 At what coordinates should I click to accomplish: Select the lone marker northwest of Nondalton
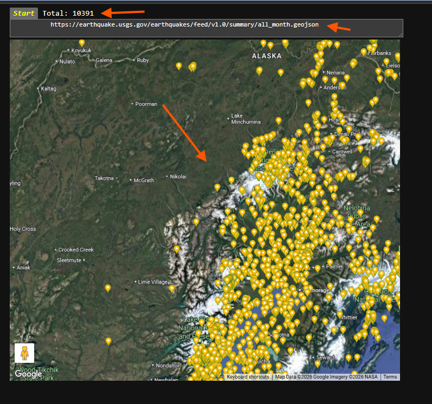click(108, 341)
